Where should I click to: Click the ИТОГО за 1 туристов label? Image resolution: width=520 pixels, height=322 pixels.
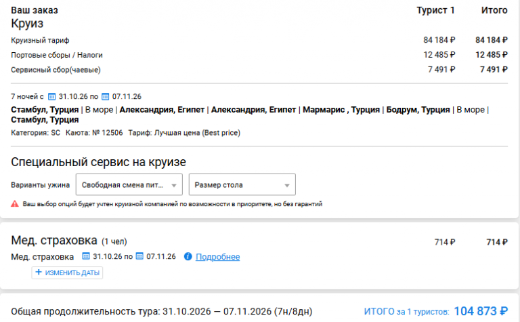[406, 311]
